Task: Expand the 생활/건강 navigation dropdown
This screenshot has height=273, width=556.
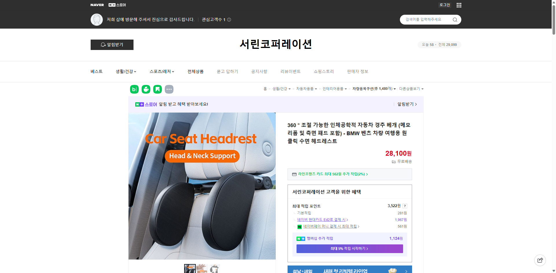Action: (125, 71)
